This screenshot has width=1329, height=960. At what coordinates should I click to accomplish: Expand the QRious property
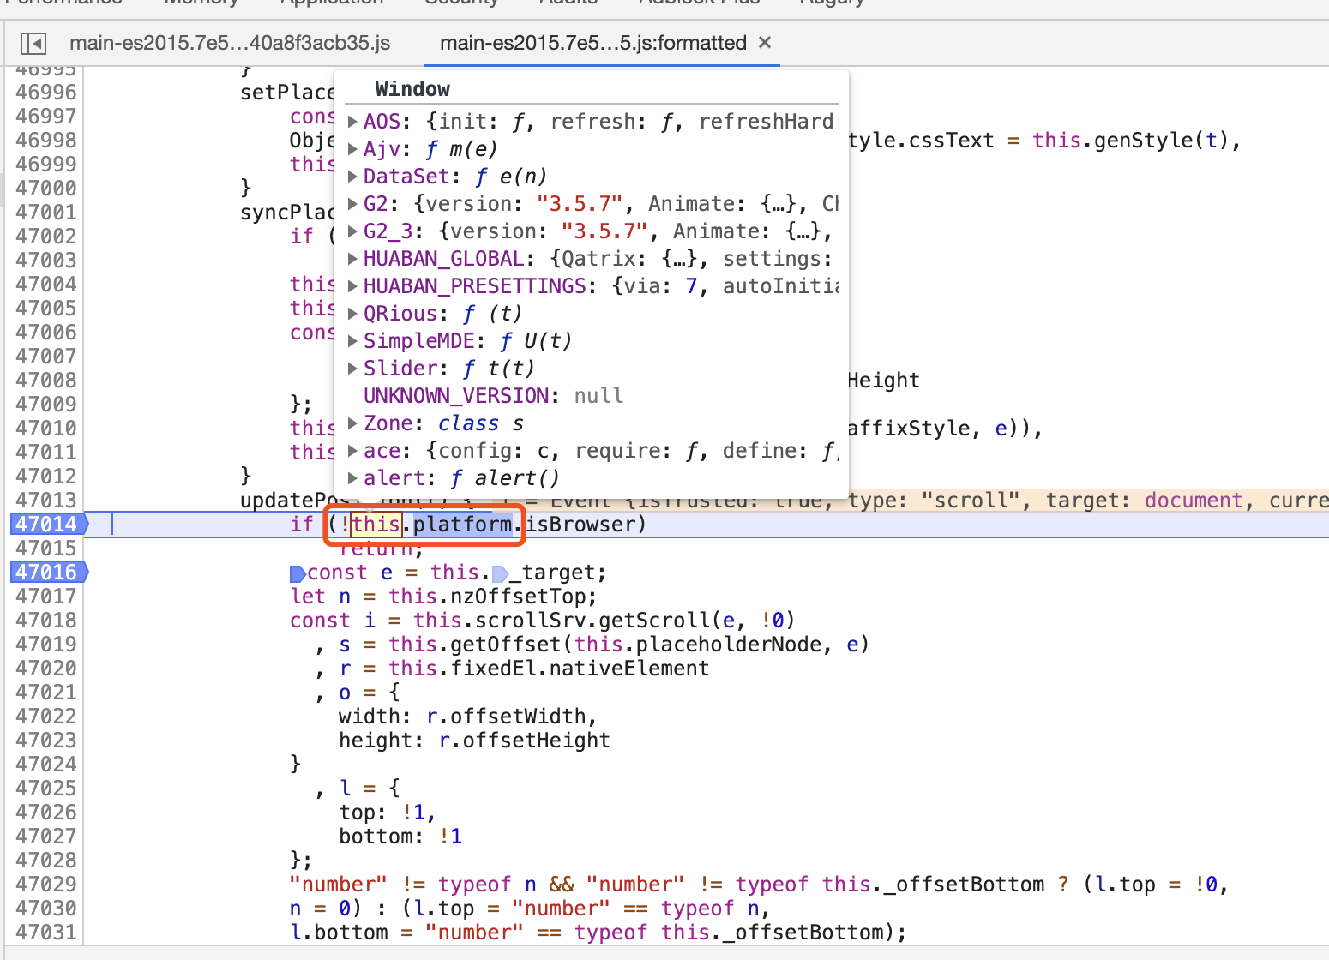click(x=352, y=313)
